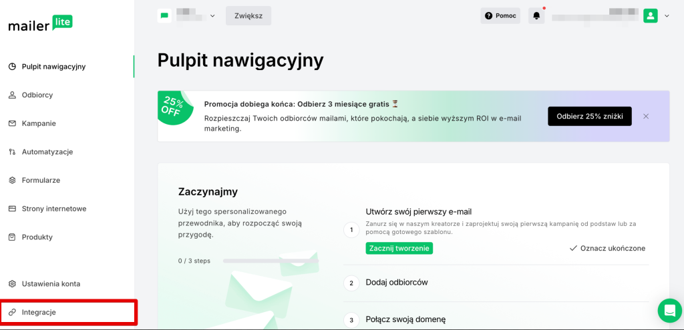The image size is (684, 330).
Task: Click the onboarding steps progress bar
Action: (271, 261)
